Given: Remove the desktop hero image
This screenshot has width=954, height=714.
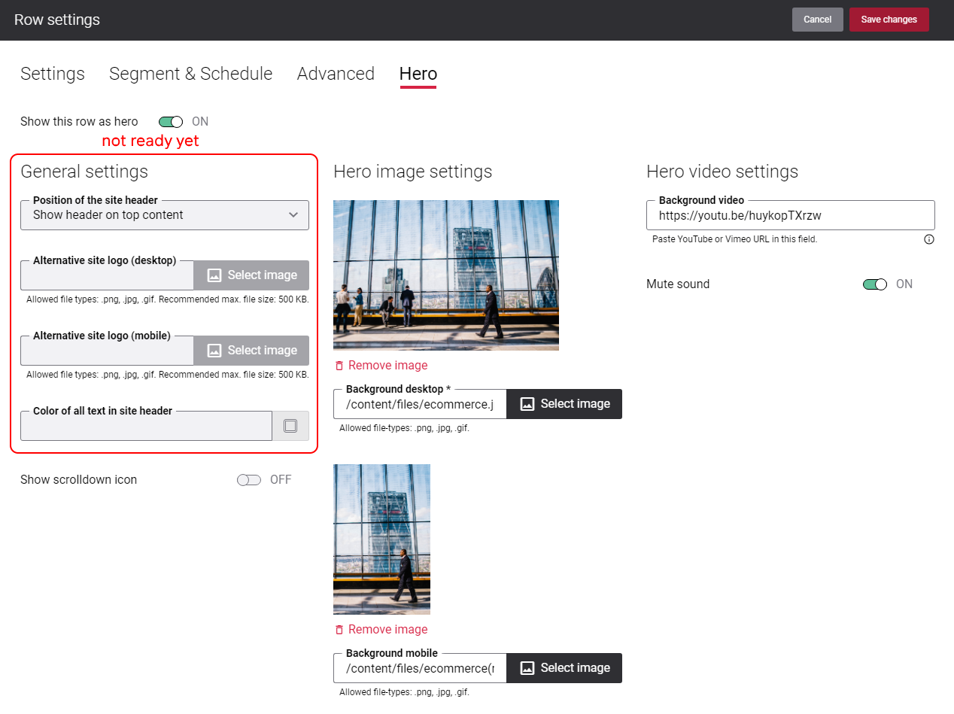Looking at the screenshot, I should pos(381,366).
